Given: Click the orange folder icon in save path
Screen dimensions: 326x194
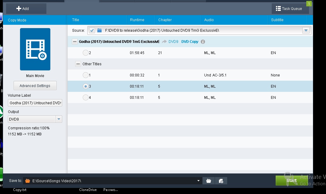Looking at the screenshot, I should [x=28, y=181].
